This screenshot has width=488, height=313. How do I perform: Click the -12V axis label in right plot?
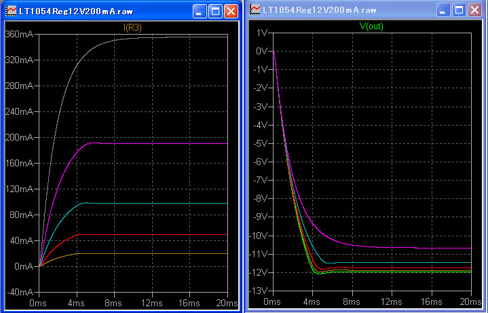[x=258, y=272]
